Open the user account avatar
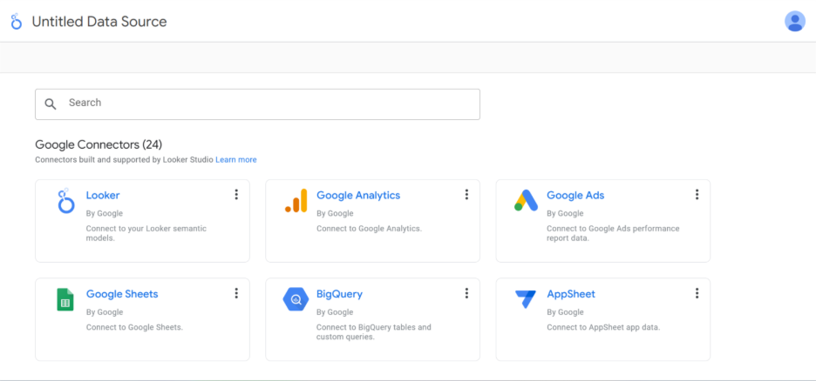Viewport: 816px width, 381px height. click(794, 22)
